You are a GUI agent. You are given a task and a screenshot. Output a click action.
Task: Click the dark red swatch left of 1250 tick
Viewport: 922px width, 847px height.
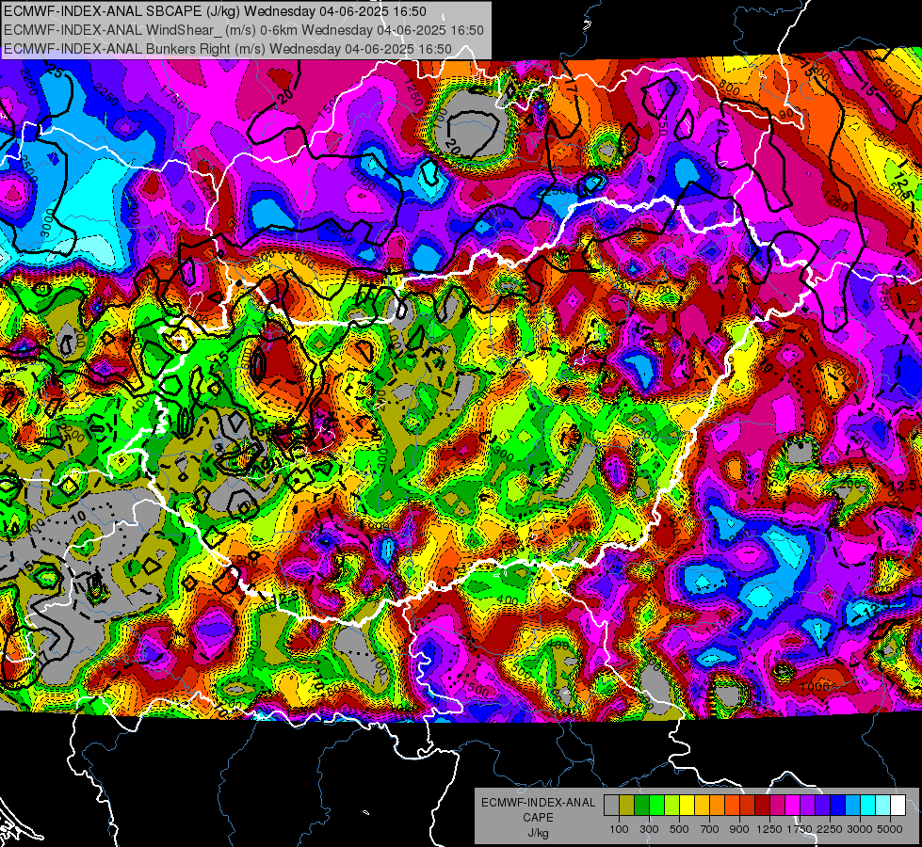tap(762, 806)
